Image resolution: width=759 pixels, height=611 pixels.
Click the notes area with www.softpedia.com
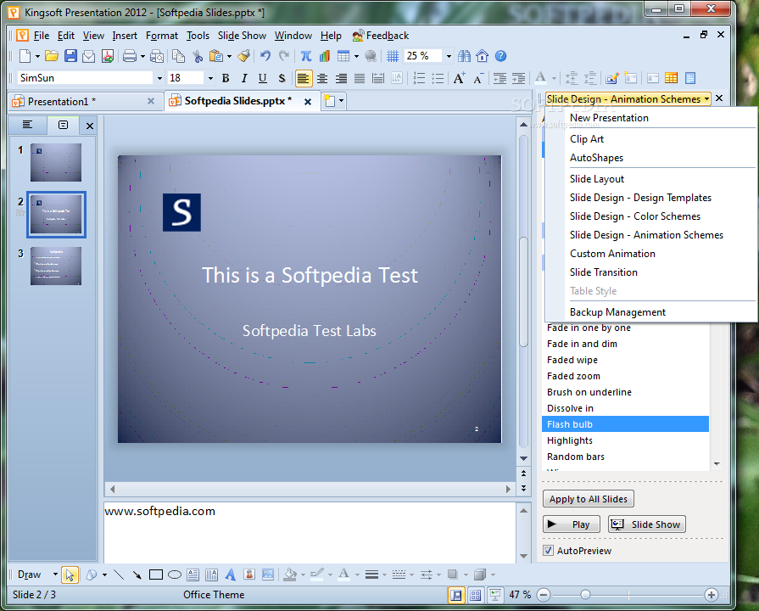310,532
